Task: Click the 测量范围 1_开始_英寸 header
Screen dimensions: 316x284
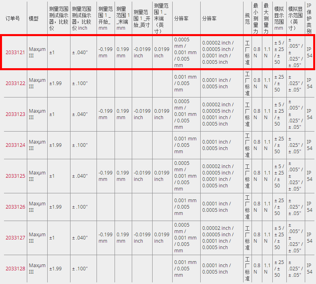Action: (142, 18)
